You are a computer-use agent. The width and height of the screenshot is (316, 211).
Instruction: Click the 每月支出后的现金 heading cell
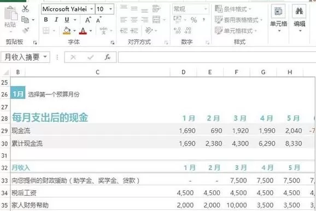50,118
